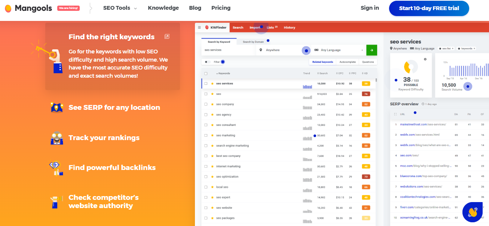Switch to the Autocomplete tab
Image resolution: width=489 pixels, height=226 pixels.
[x=348, y=62]
